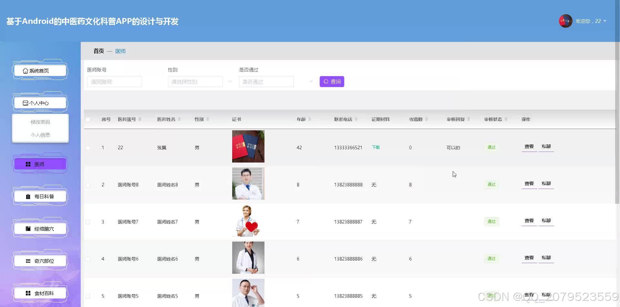Screen dimensions: 620x307
Task: Click the 食材百科 food encyclopedia icon
Action: 28,293
